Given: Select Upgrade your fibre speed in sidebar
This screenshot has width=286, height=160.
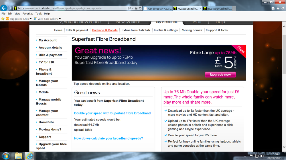Looking at the screenshot, I should pyautogui.click(x=52, y=146).
